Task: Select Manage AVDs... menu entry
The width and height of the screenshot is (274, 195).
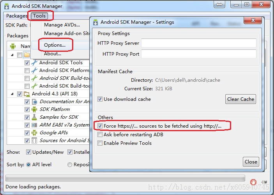Action: click(62, 25)
